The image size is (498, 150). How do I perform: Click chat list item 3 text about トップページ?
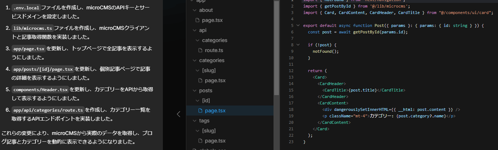82,52
